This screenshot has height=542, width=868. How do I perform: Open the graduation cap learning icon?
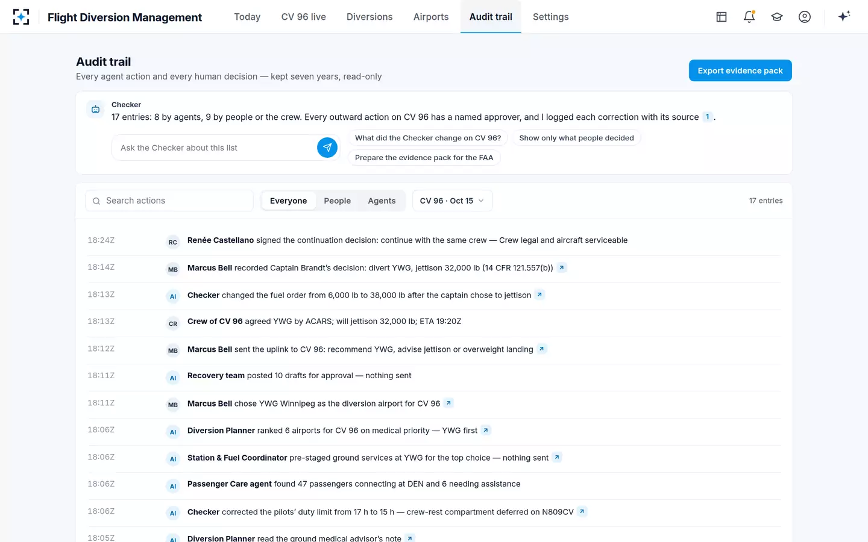tap(777, 17)
